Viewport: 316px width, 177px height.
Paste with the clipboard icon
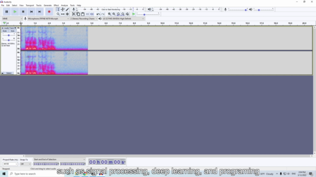click(82, 14)
